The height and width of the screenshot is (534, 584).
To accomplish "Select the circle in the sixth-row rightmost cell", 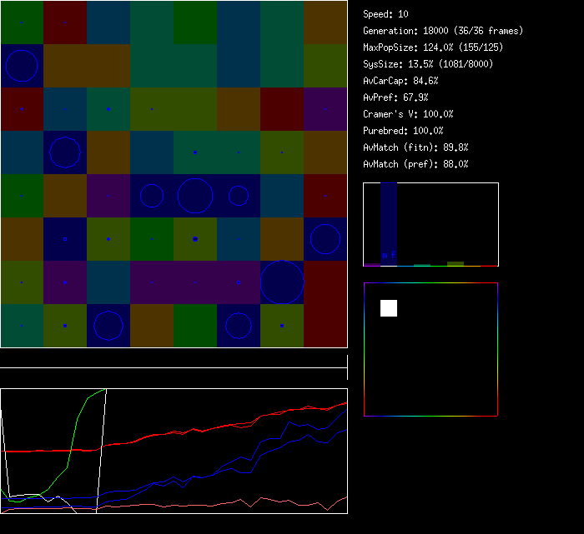I will 325,239.
